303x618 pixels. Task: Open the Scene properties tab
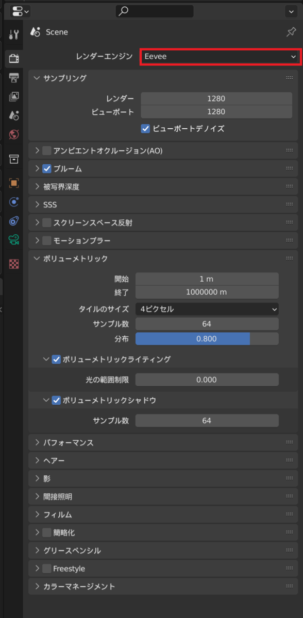coord(13,115)
